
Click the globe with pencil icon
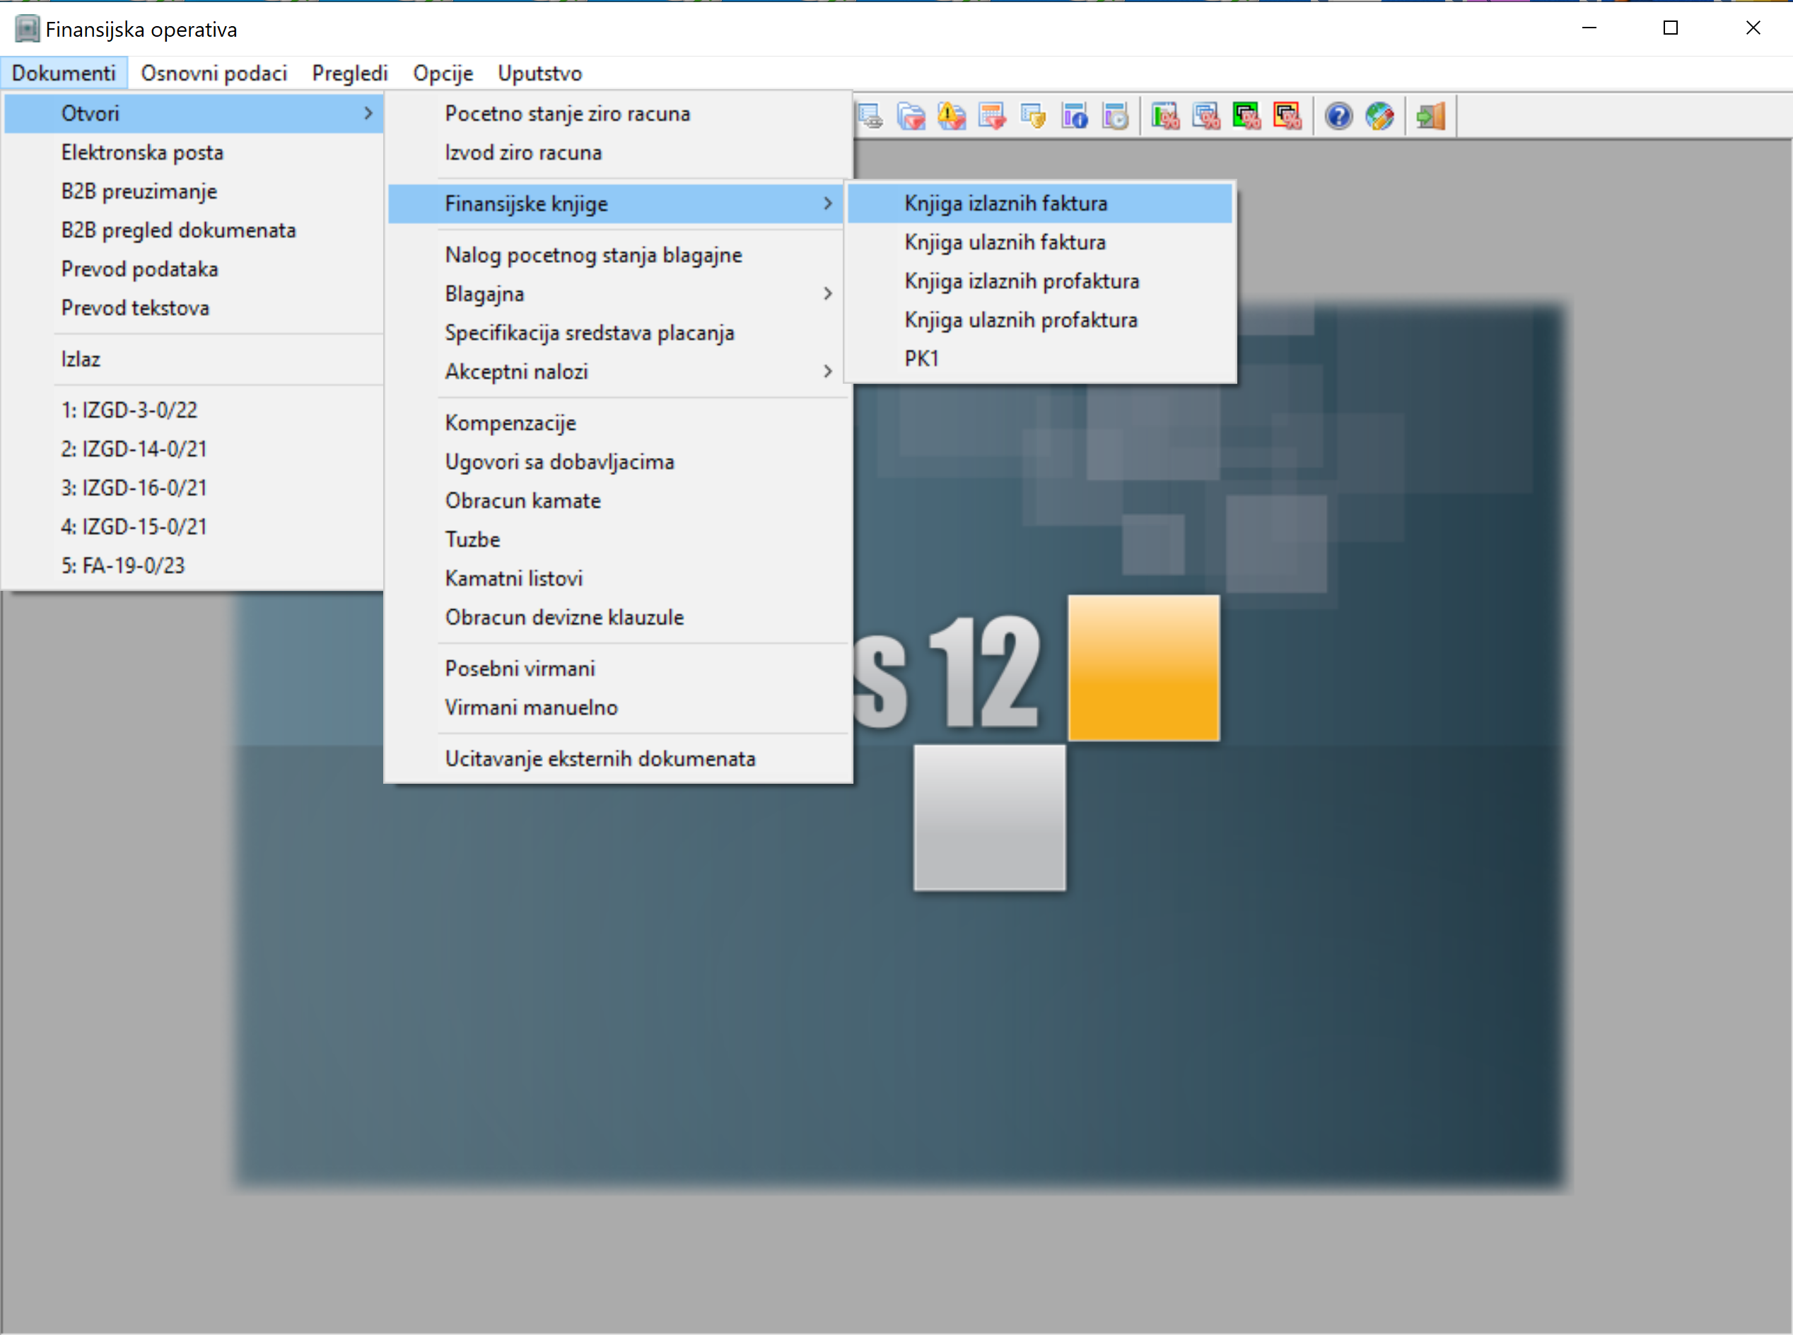1379,117
